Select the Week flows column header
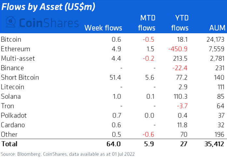The image size is (227, 160). 103,28
